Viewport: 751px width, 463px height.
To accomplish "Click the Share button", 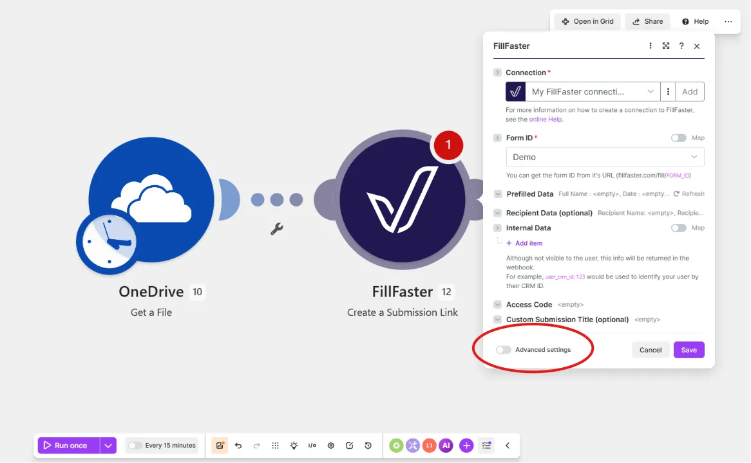I will (647, 21).
